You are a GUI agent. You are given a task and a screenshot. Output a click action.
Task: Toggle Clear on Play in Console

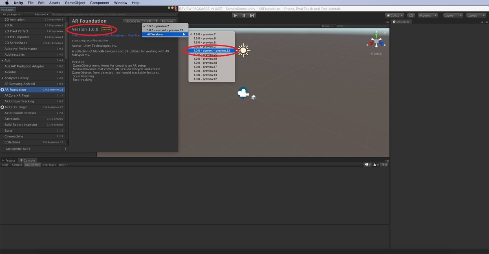coord(32,165)
